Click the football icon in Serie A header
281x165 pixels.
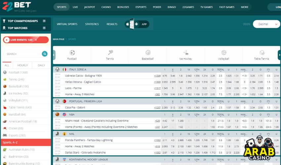pos(57,69)
